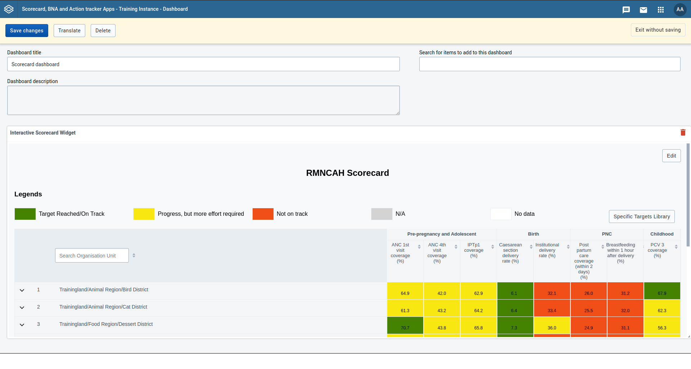This screenshot has height=369, width=691.
Task: Click the Translate button
Action: [x=69, y=31]
